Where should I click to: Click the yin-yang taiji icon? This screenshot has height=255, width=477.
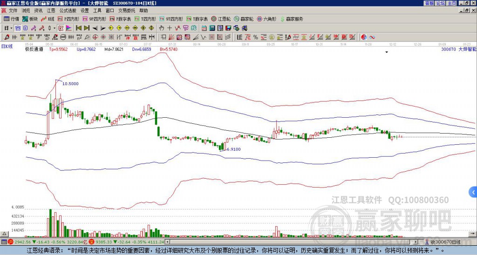pos(364,37)
